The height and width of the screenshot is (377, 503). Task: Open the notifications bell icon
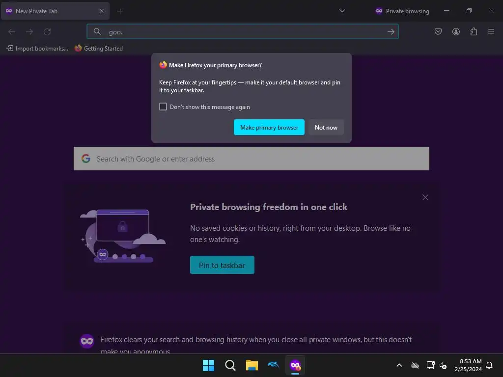489,365
